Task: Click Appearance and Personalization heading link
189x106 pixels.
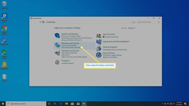Action: click(116, 41)
